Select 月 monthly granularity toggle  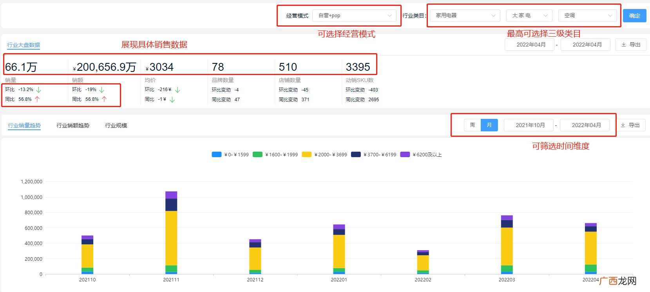pyautogui.click(x=489, y=125)
